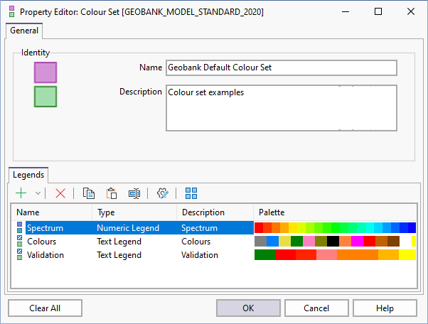Viewport: 428px width, 324px height.
Task: Click the Colours description cell
Action: tap(196, 242)
